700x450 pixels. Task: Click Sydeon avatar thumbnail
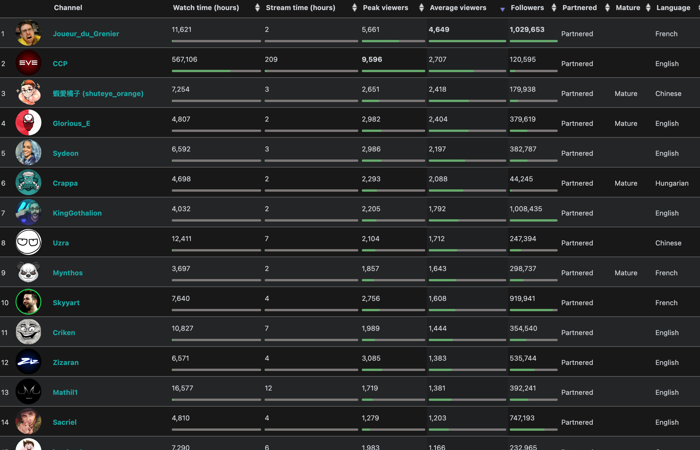pyautogui.click(x=28, y=152)
